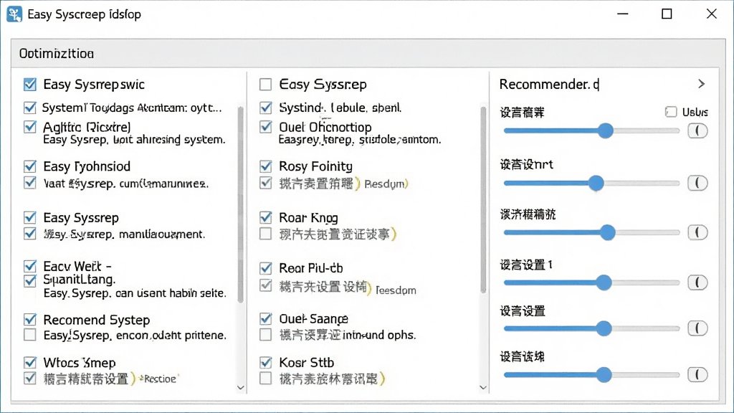Toggle the Kosr Sttb checkbox

[265, 362]
